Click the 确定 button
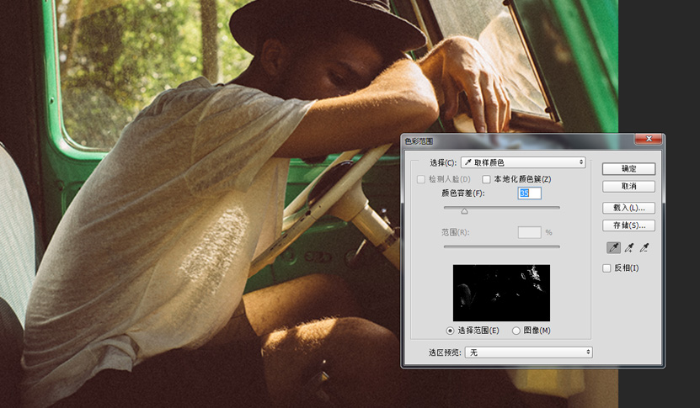 (628, 168)
